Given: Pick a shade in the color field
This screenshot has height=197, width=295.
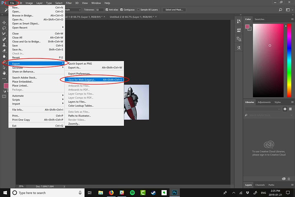Looking at the screenshot, I should point(268,61).
